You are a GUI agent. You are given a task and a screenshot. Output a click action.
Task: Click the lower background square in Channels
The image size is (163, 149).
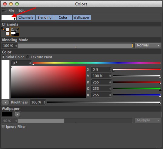7,33
